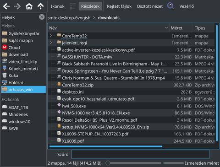Open Mindenes drive

tap(23, 114)
